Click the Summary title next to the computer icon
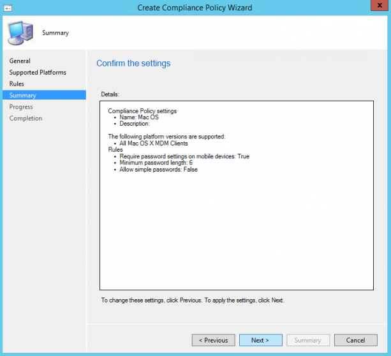This screenshot has width=391, height=356. point(55,33)
